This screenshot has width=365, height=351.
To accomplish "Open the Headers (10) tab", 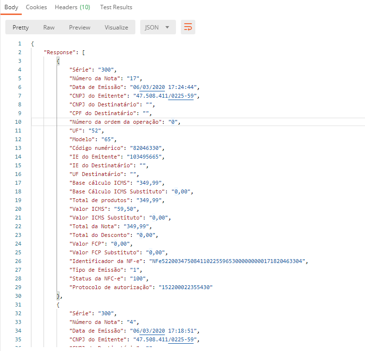I will tap(72, 7).
